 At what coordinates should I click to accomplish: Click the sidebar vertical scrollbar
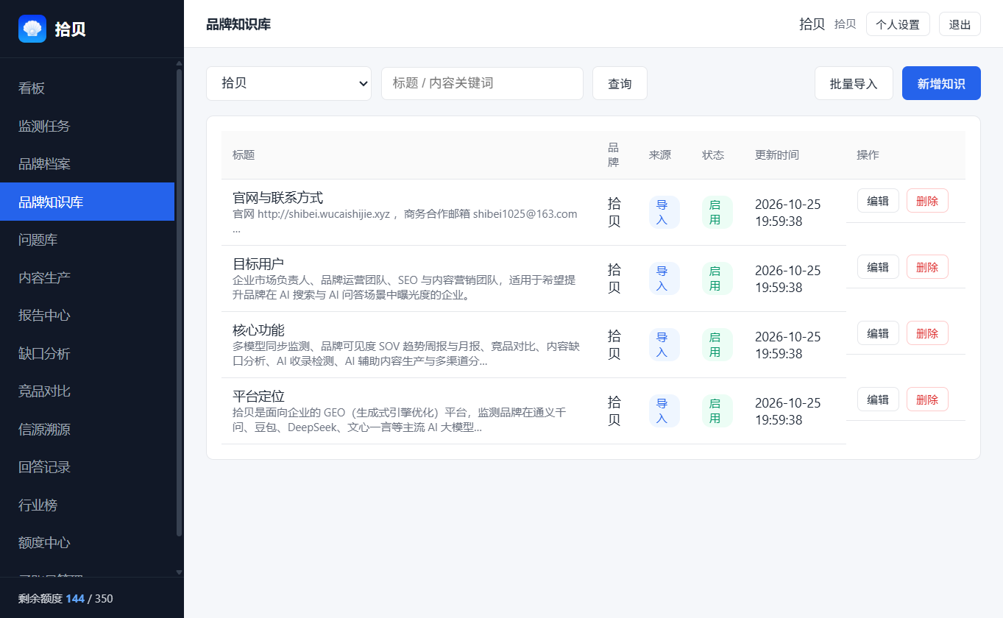179,302
